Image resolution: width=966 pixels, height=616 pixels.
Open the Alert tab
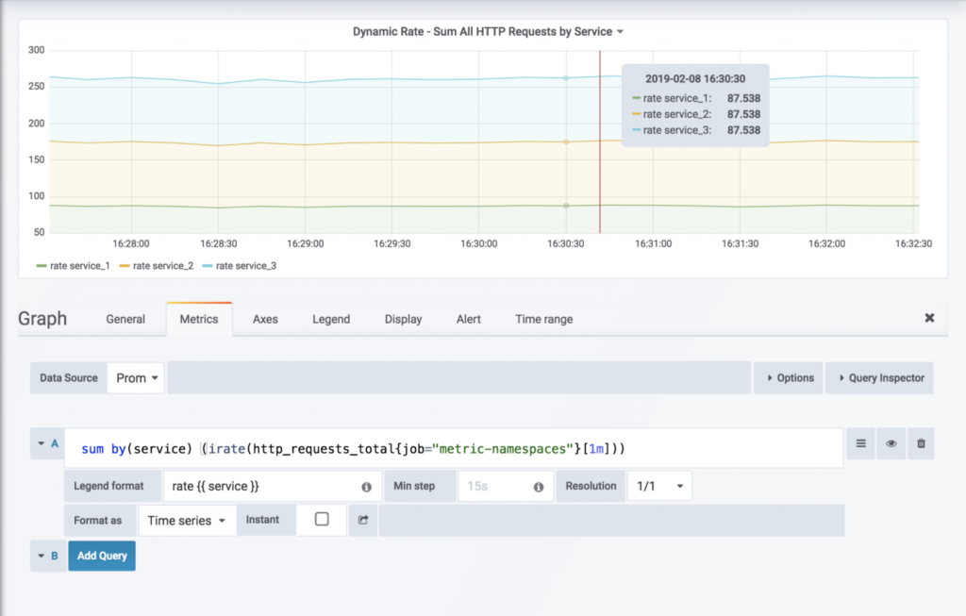468,319
